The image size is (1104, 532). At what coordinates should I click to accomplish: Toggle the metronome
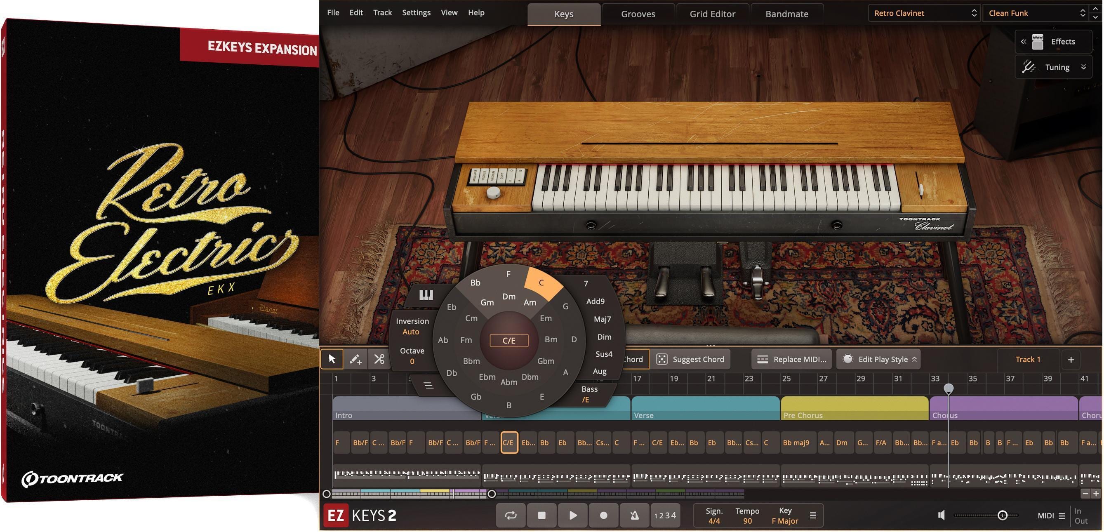pyautogui.click(x=634, y=515)
